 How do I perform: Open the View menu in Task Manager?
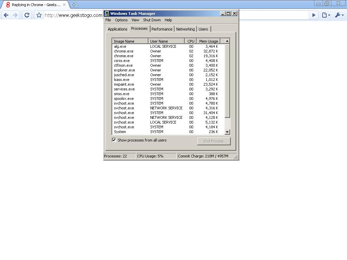(x=135, y=20)
